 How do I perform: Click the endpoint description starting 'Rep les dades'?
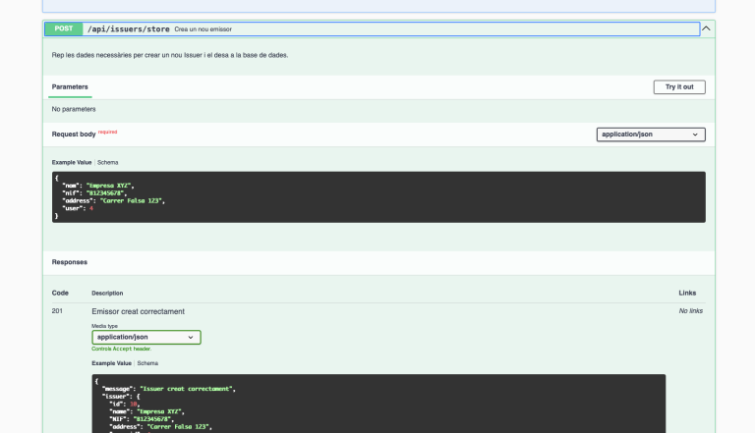pos(170,55)
